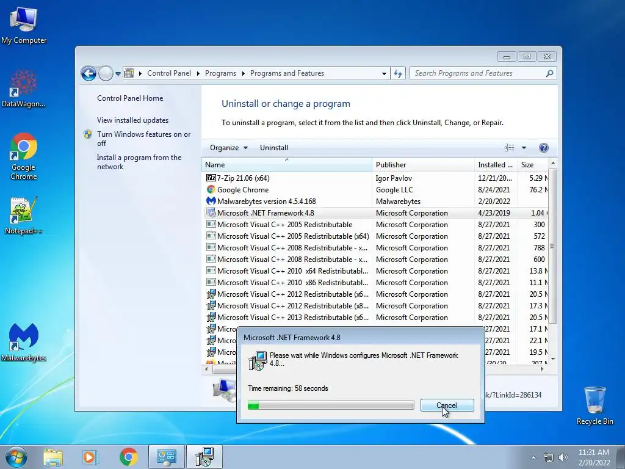Click the 7-Zip program icon

point(211,178)
